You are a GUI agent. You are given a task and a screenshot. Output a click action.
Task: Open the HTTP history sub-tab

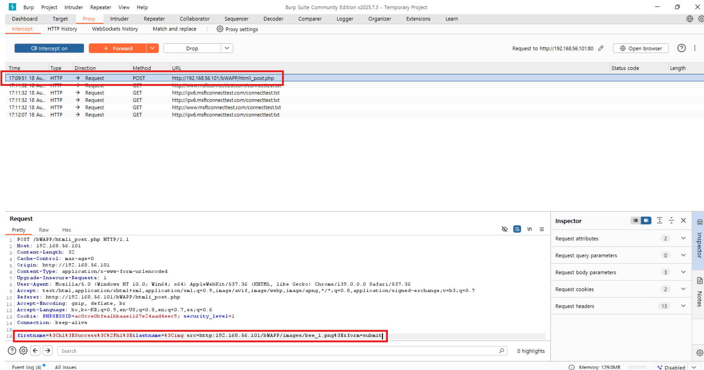pos(62,29)
